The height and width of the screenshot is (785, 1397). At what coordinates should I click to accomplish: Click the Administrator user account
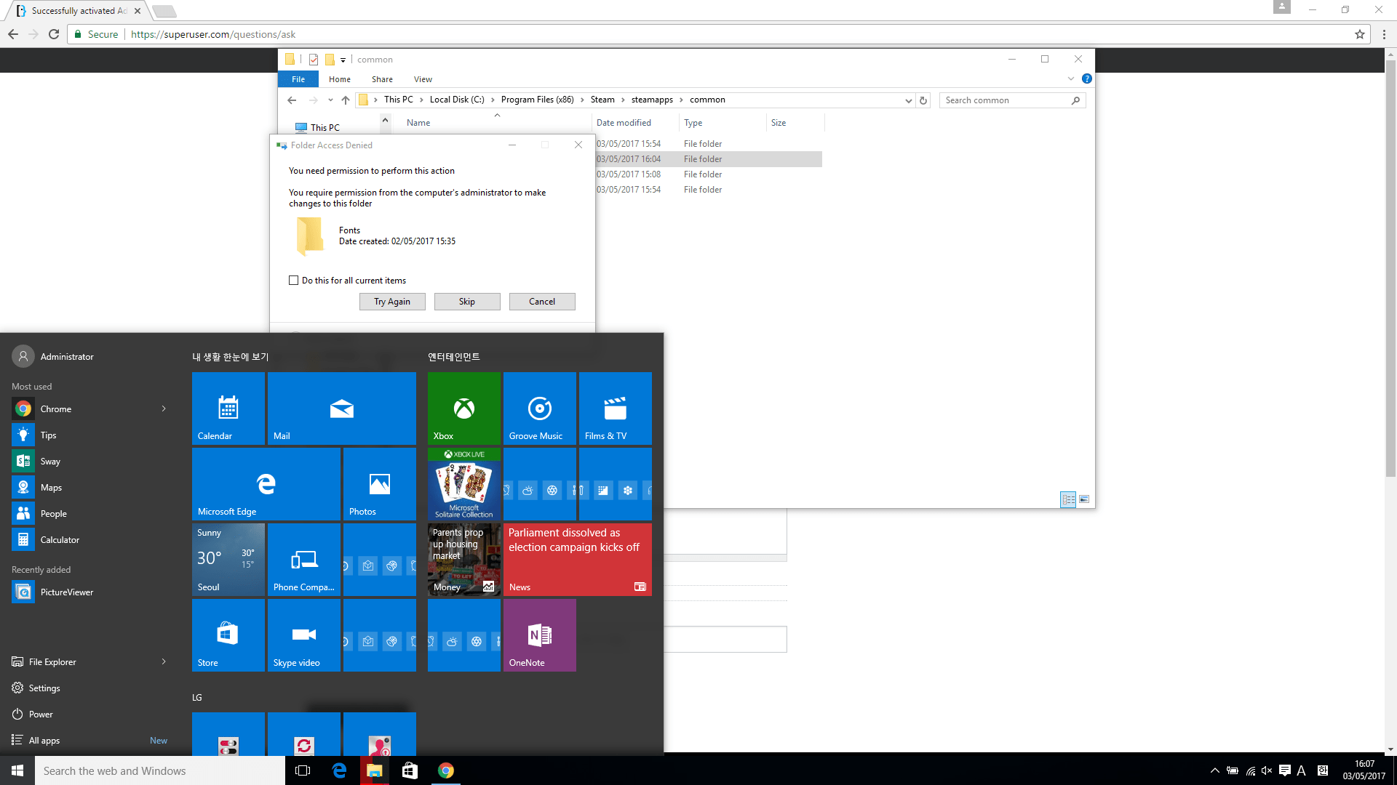[x=52, y=357]
